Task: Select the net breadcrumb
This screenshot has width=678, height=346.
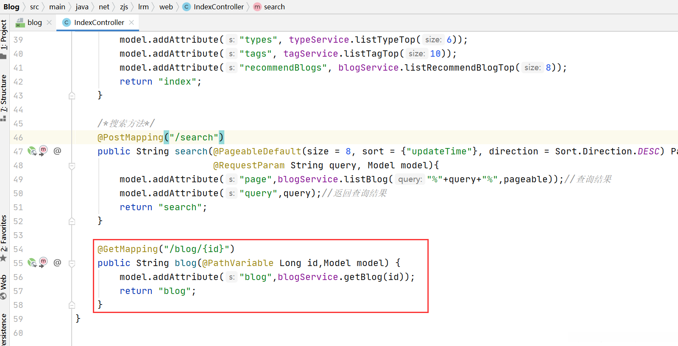Action: [104, 7]
